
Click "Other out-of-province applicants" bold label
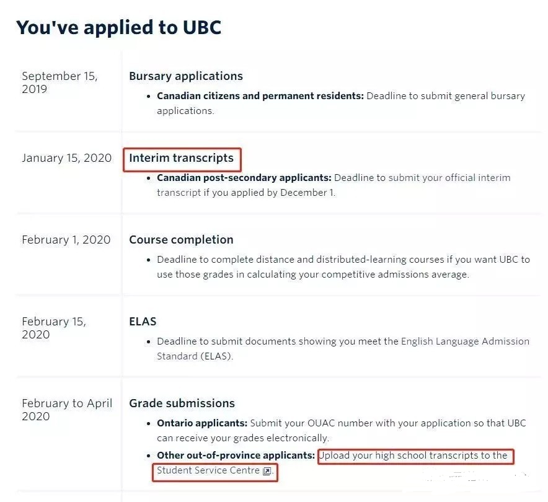[236, 455]
